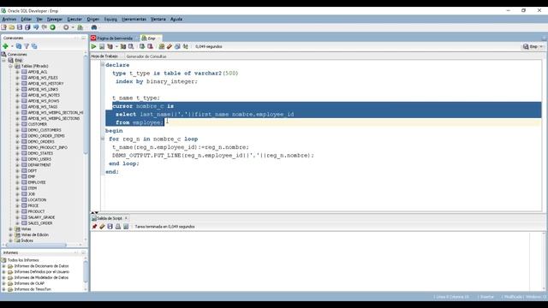The width and height of the screenshot is (548, 308).
Task: Open the Ejecutar menu
Action: point(74,19)
